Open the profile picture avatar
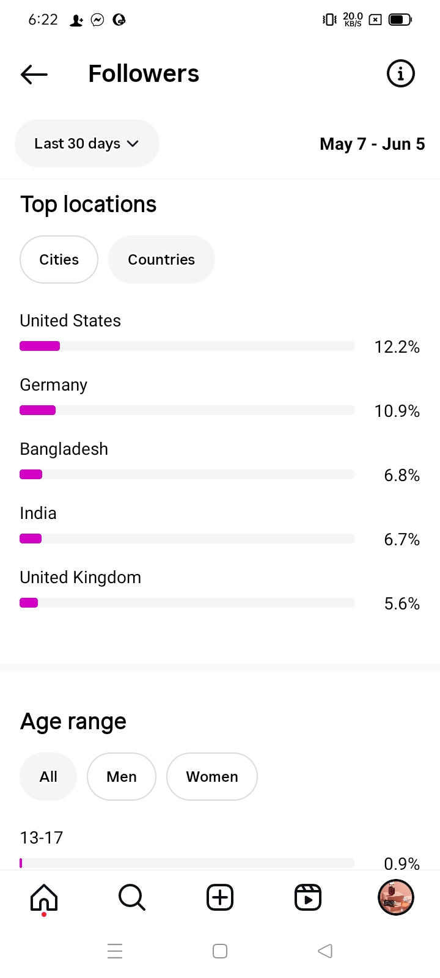Screen dimensions: 440x978 coord(396,897)
